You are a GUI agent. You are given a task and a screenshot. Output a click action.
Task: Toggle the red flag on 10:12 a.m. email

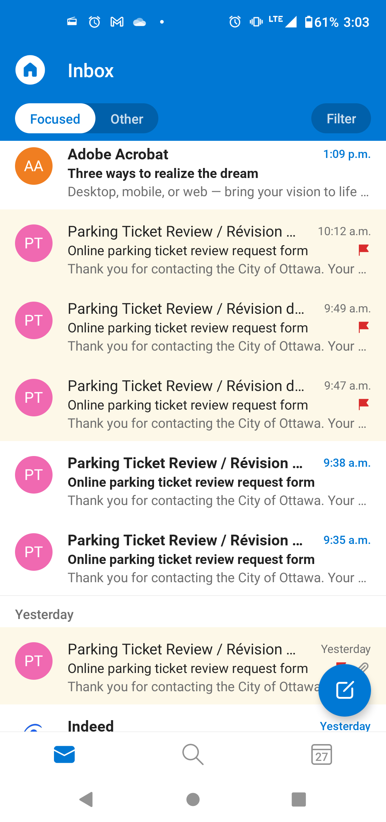[363, 250]
